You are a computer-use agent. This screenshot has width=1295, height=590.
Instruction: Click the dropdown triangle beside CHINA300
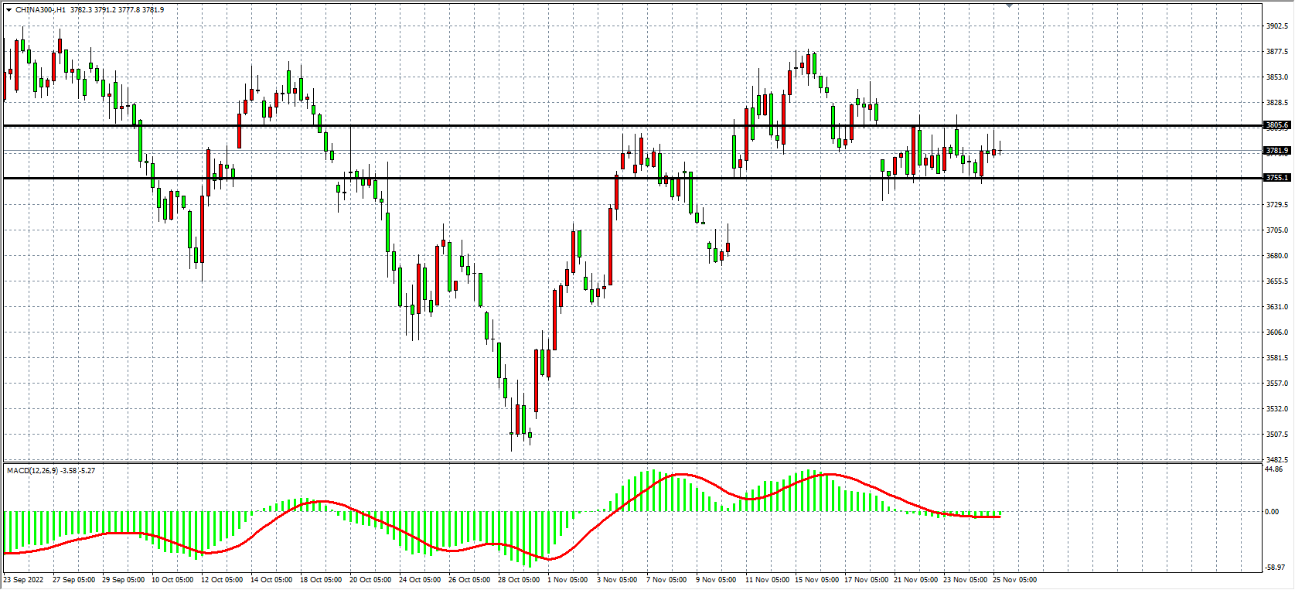click(9, 10)
